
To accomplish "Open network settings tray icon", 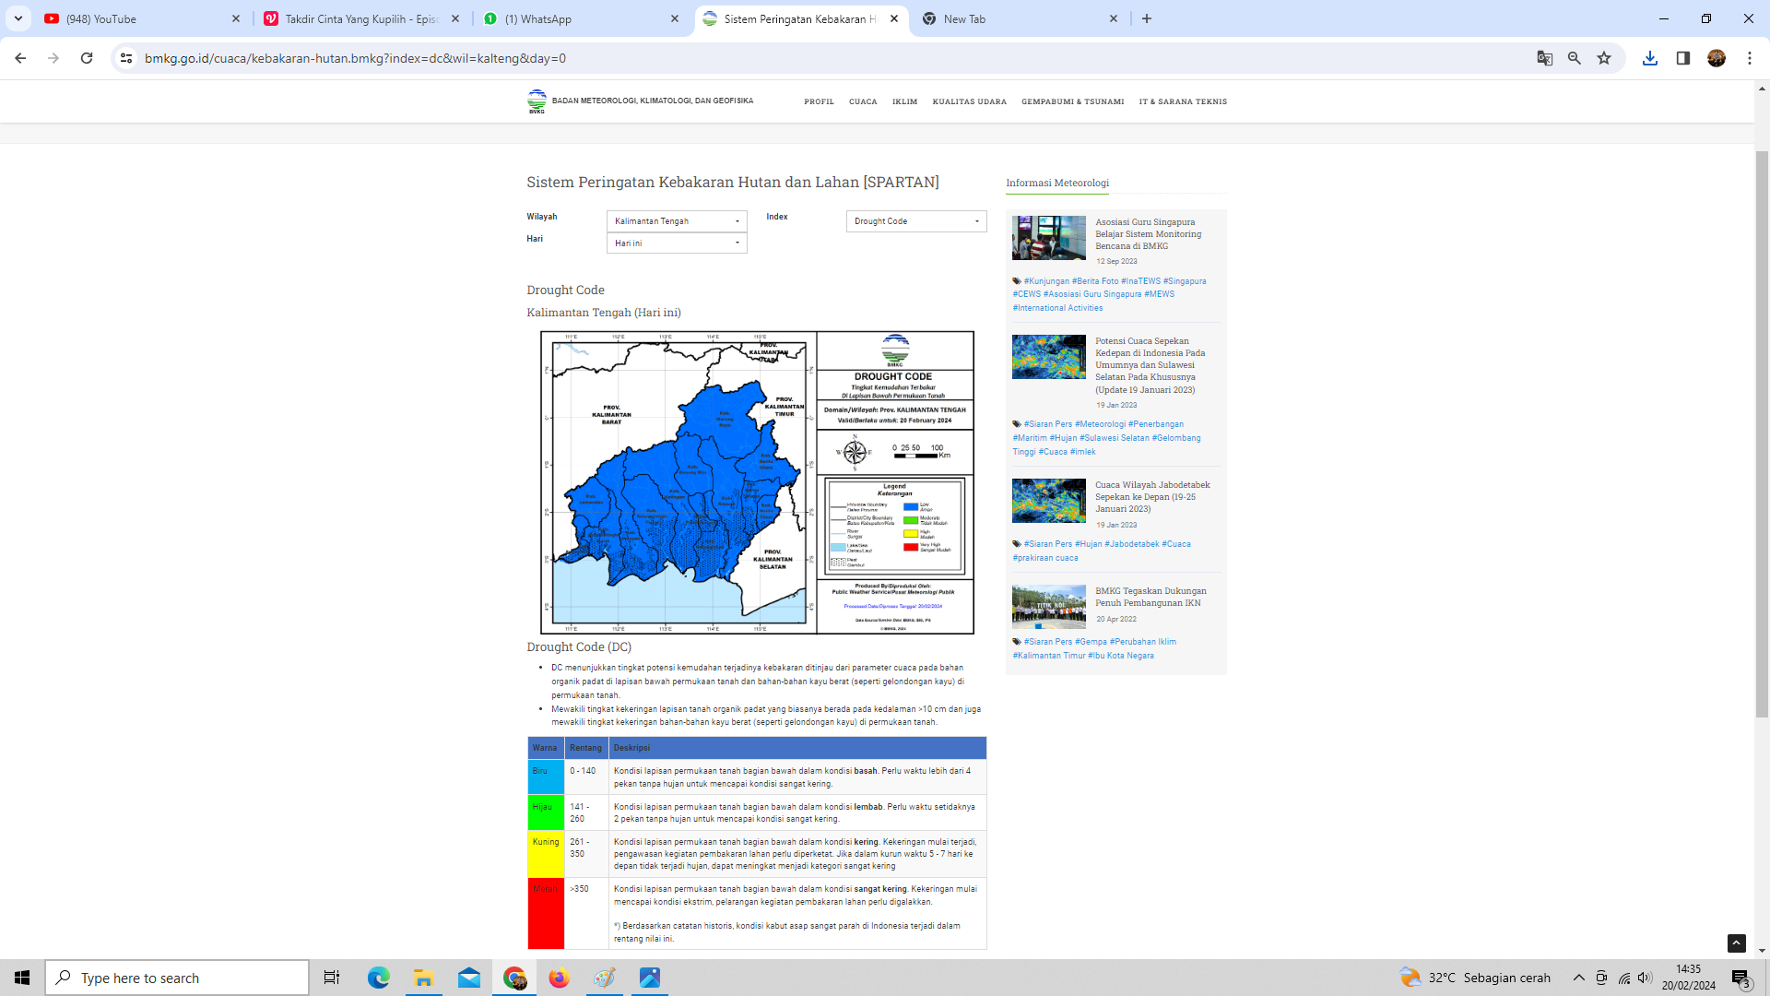I will (x=1623, y=978).
